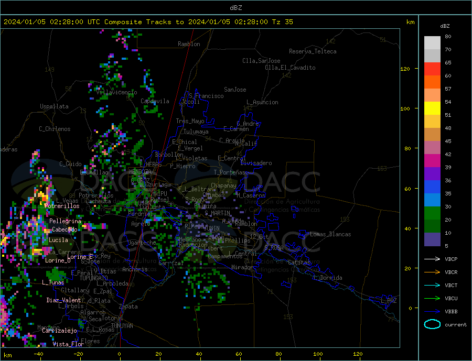
Task: Click the Capdevila label
Action: (155, 101)
